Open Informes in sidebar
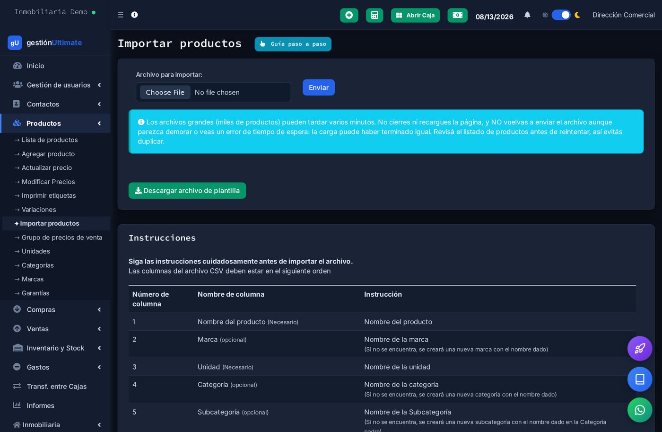Screen dimensions: 662x432 click(x=55, y=406)
